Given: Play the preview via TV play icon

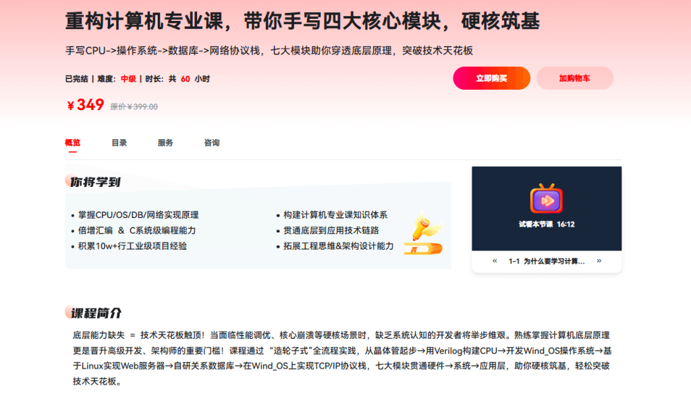Looking at the screenshot, I should point(546,200).
